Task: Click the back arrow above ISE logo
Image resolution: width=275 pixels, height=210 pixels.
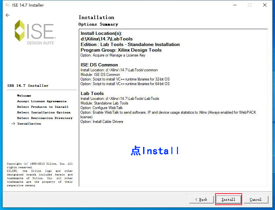Action: (x=8, y=15)
